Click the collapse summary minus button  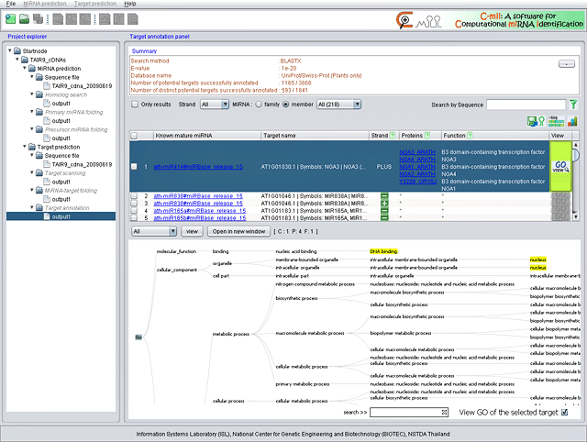pos(567,64)
